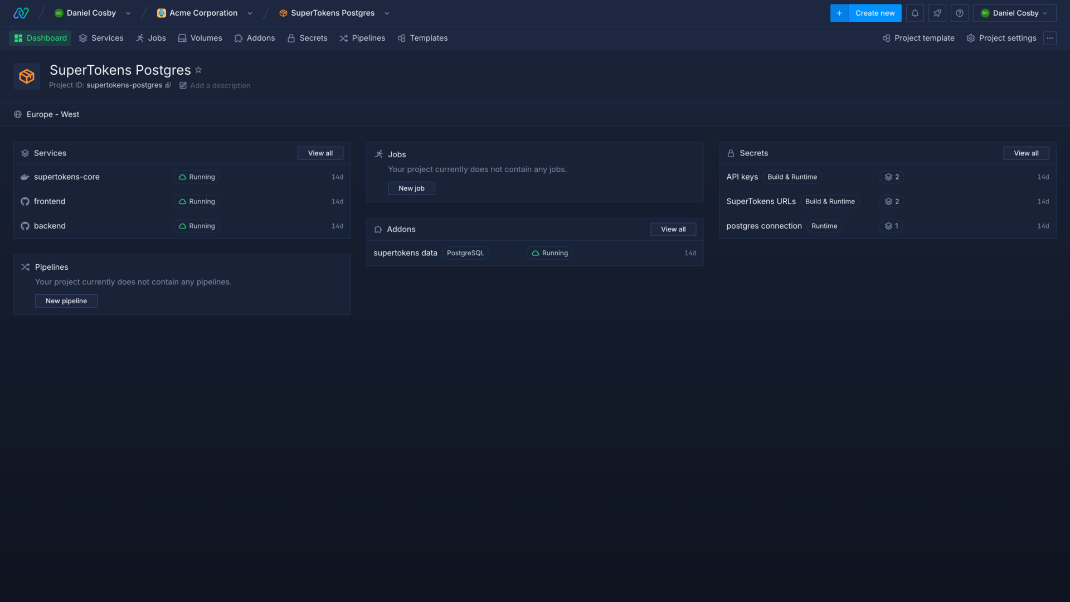Image resolution: width=1070 pixels, height=602 pixels.
Task: Click the Secrets panel lock icon
Action: (x=731, y=153)
